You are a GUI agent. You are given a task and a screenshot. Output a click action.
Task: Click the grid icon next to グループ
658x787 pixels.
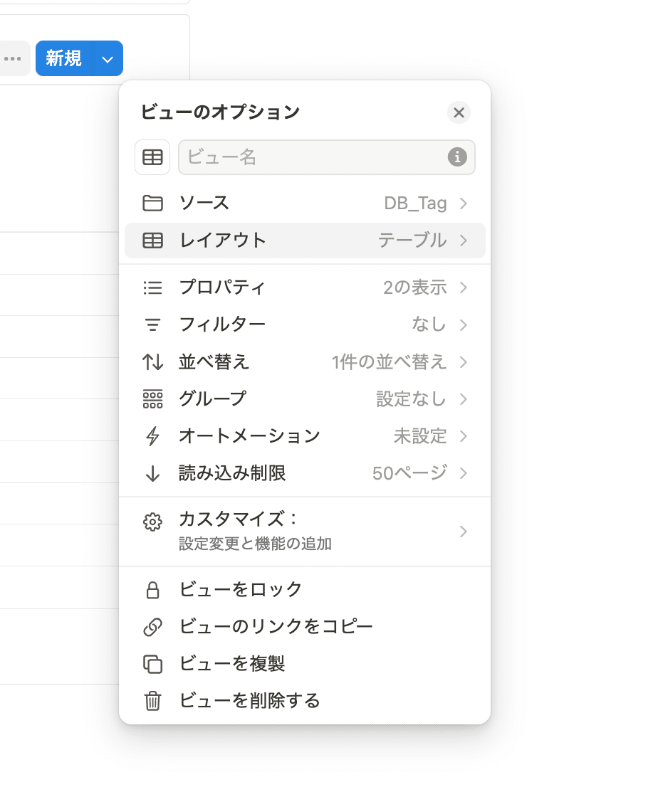[152, 399]
